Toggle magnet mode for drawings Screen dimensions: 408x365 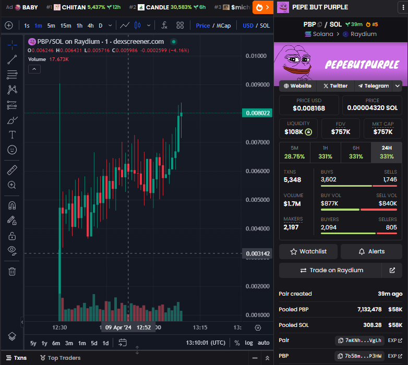coord(12,205)
